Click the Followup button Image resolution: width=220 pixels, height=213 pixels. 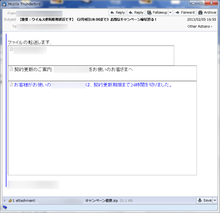[157, 13]
